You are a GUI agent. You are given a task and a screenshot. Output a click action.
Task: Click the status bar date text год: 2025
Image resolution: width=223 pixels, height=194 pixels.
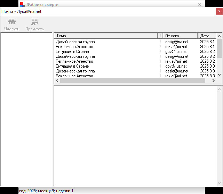(x=27, y=191)
